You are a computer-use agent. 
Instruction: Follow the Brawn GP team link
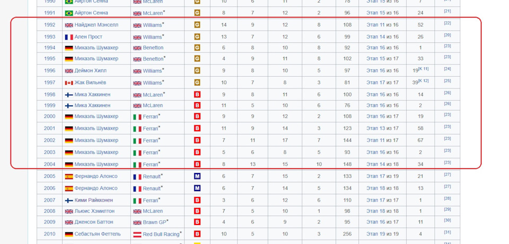(154, 222)
